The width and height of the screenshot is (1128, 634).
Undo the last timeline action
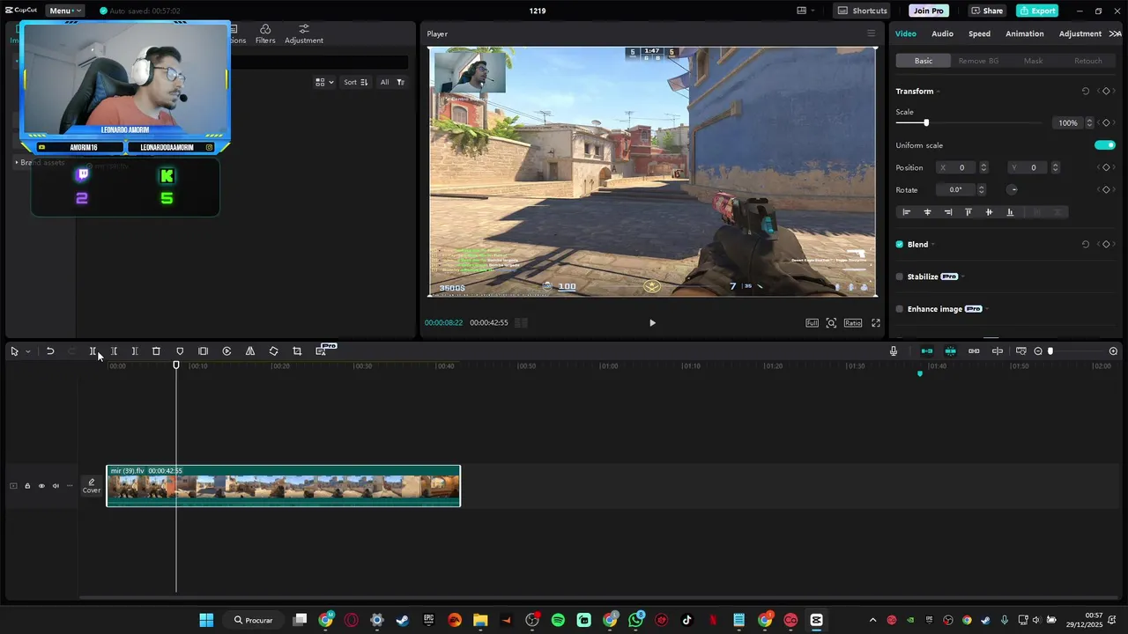(x=50, y=351)
